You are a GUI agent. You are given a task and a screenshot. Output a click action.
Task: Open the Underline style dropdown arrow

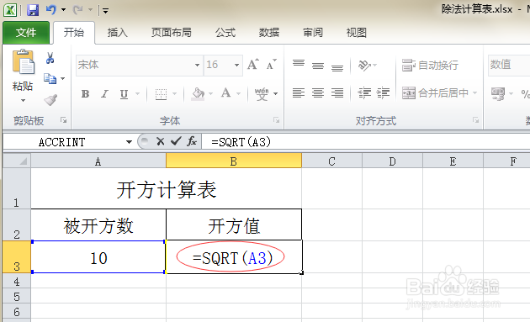(138, 93)
